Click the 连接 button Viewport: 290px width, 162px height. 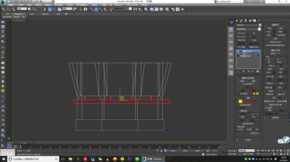click(x=275, y=39)
